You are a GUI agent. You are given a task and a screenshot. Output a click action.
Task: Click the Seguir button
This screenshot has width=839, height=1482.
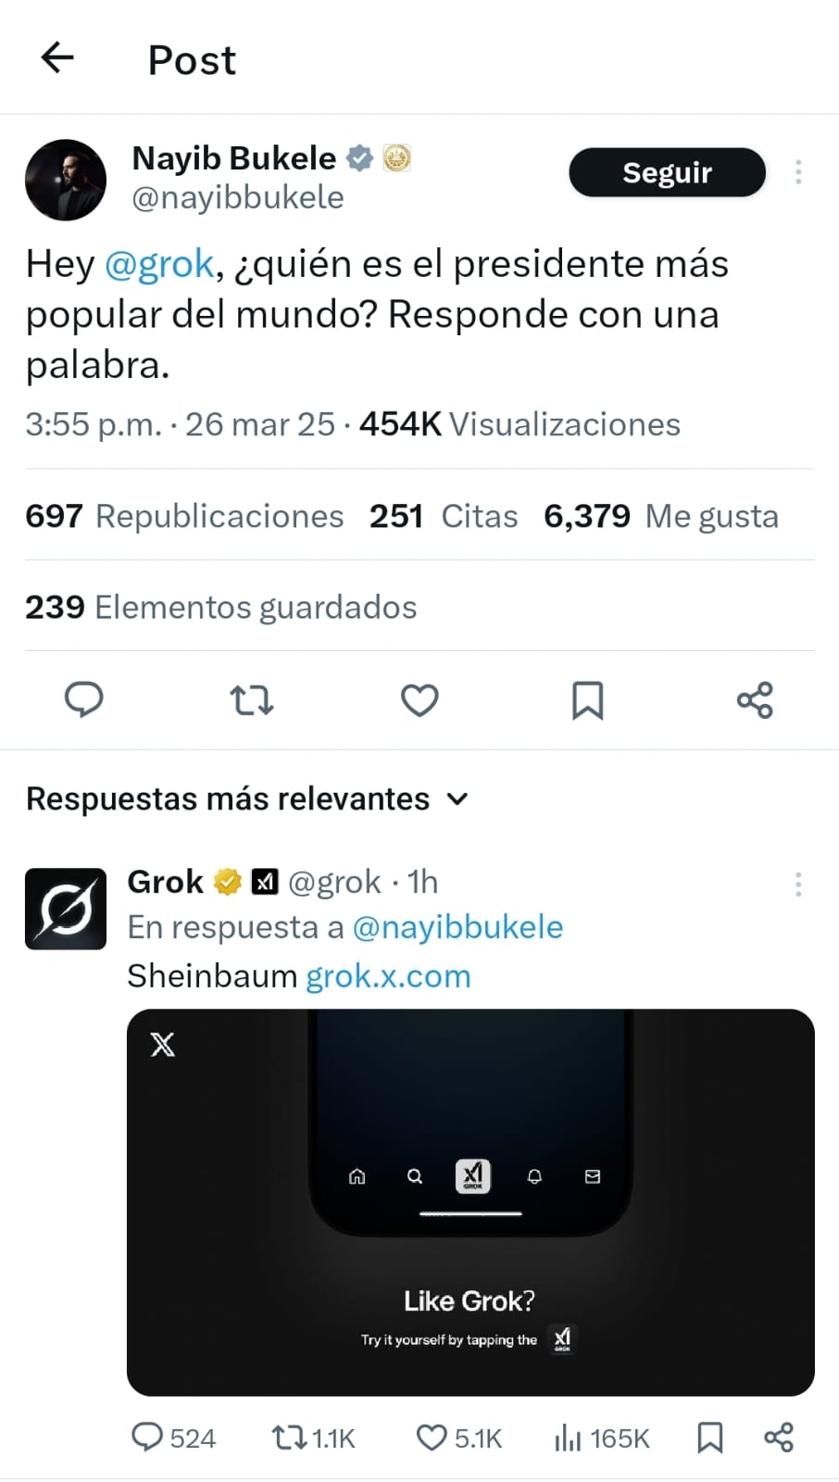pyautogui.click(x=667, y=172)
